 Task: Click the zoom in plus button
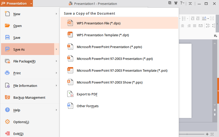(x=207, y=134)
